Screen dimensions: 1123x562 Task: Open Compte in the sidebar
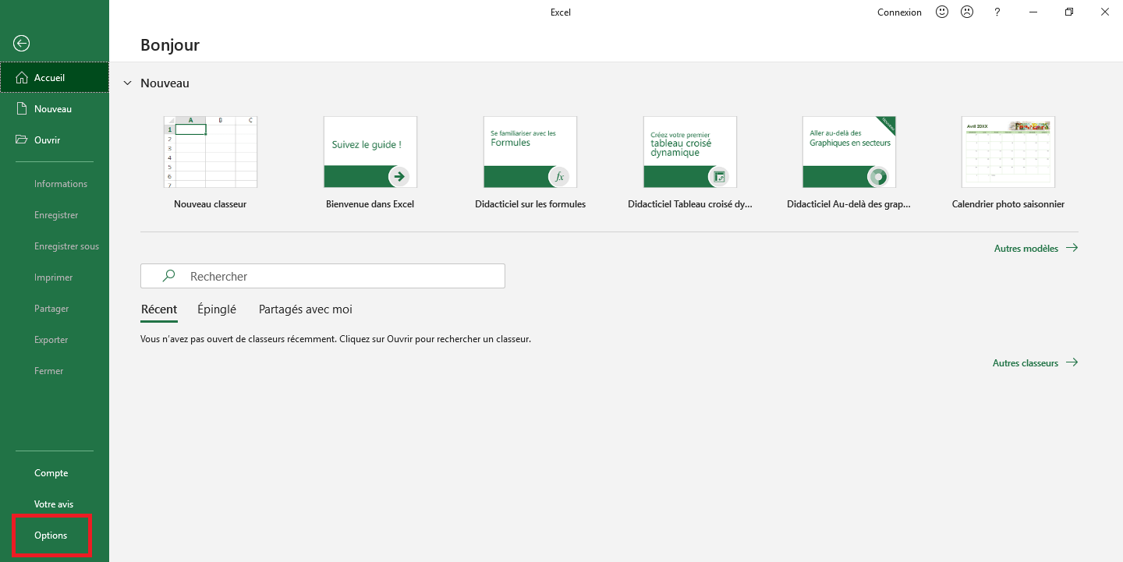55,473
